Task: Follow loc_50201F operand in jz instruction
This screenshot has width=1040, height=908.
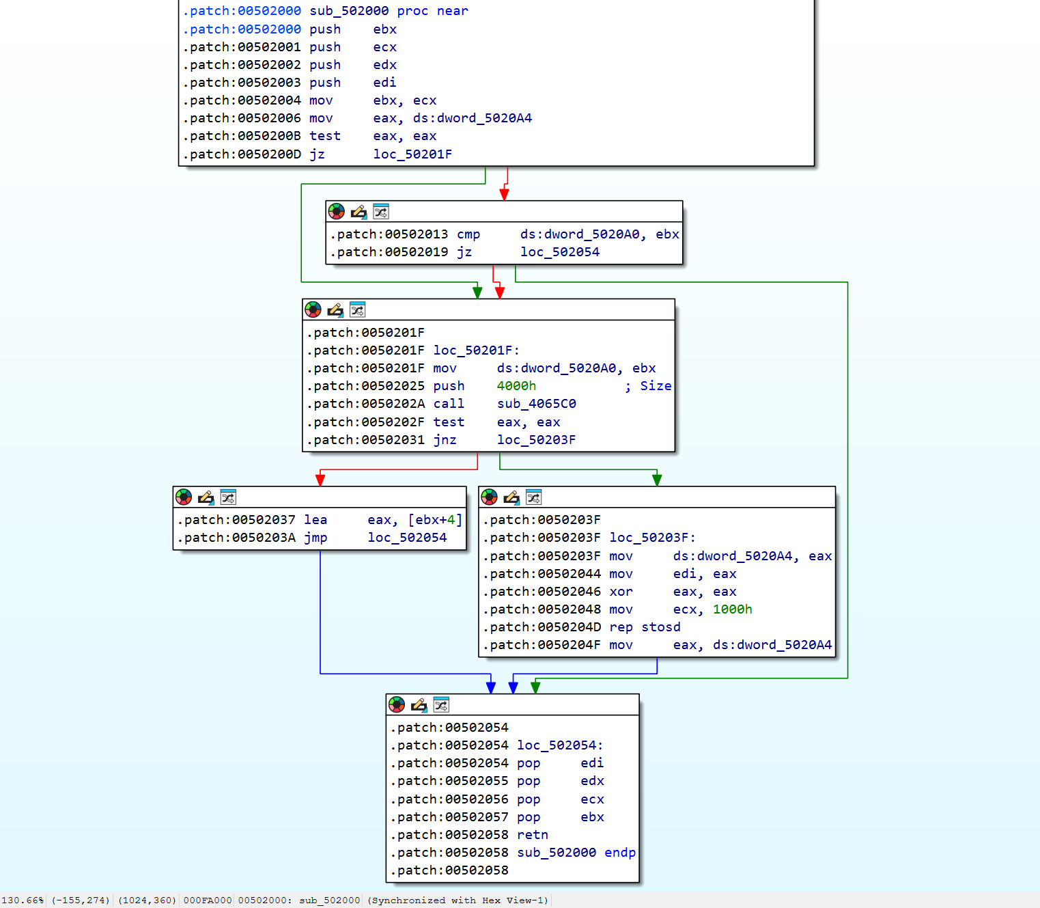Action: [x=412, y=154]
